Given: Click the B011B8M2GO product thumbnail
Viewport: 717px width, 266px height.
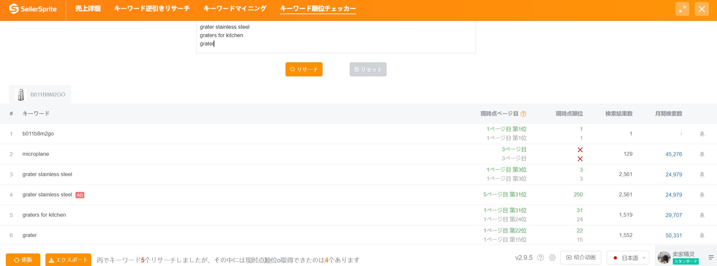Looking at the screenshot, I should tap(21, 95).
